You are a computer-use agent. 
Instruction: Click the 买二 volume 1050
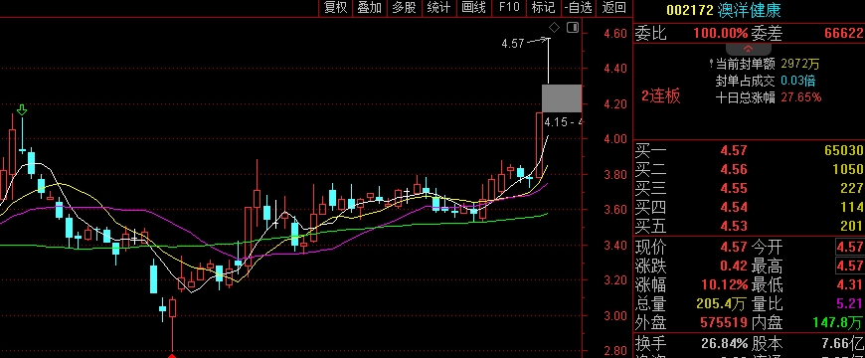(847, 169)
